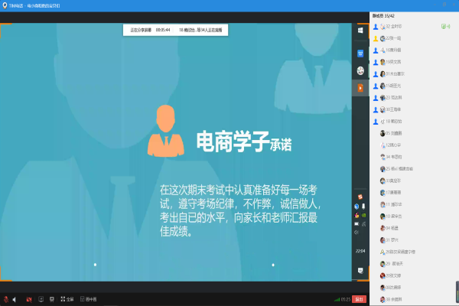Screen dimensions: 459x306
Task: Click call duration 05:25
Action: click(346, 299)
